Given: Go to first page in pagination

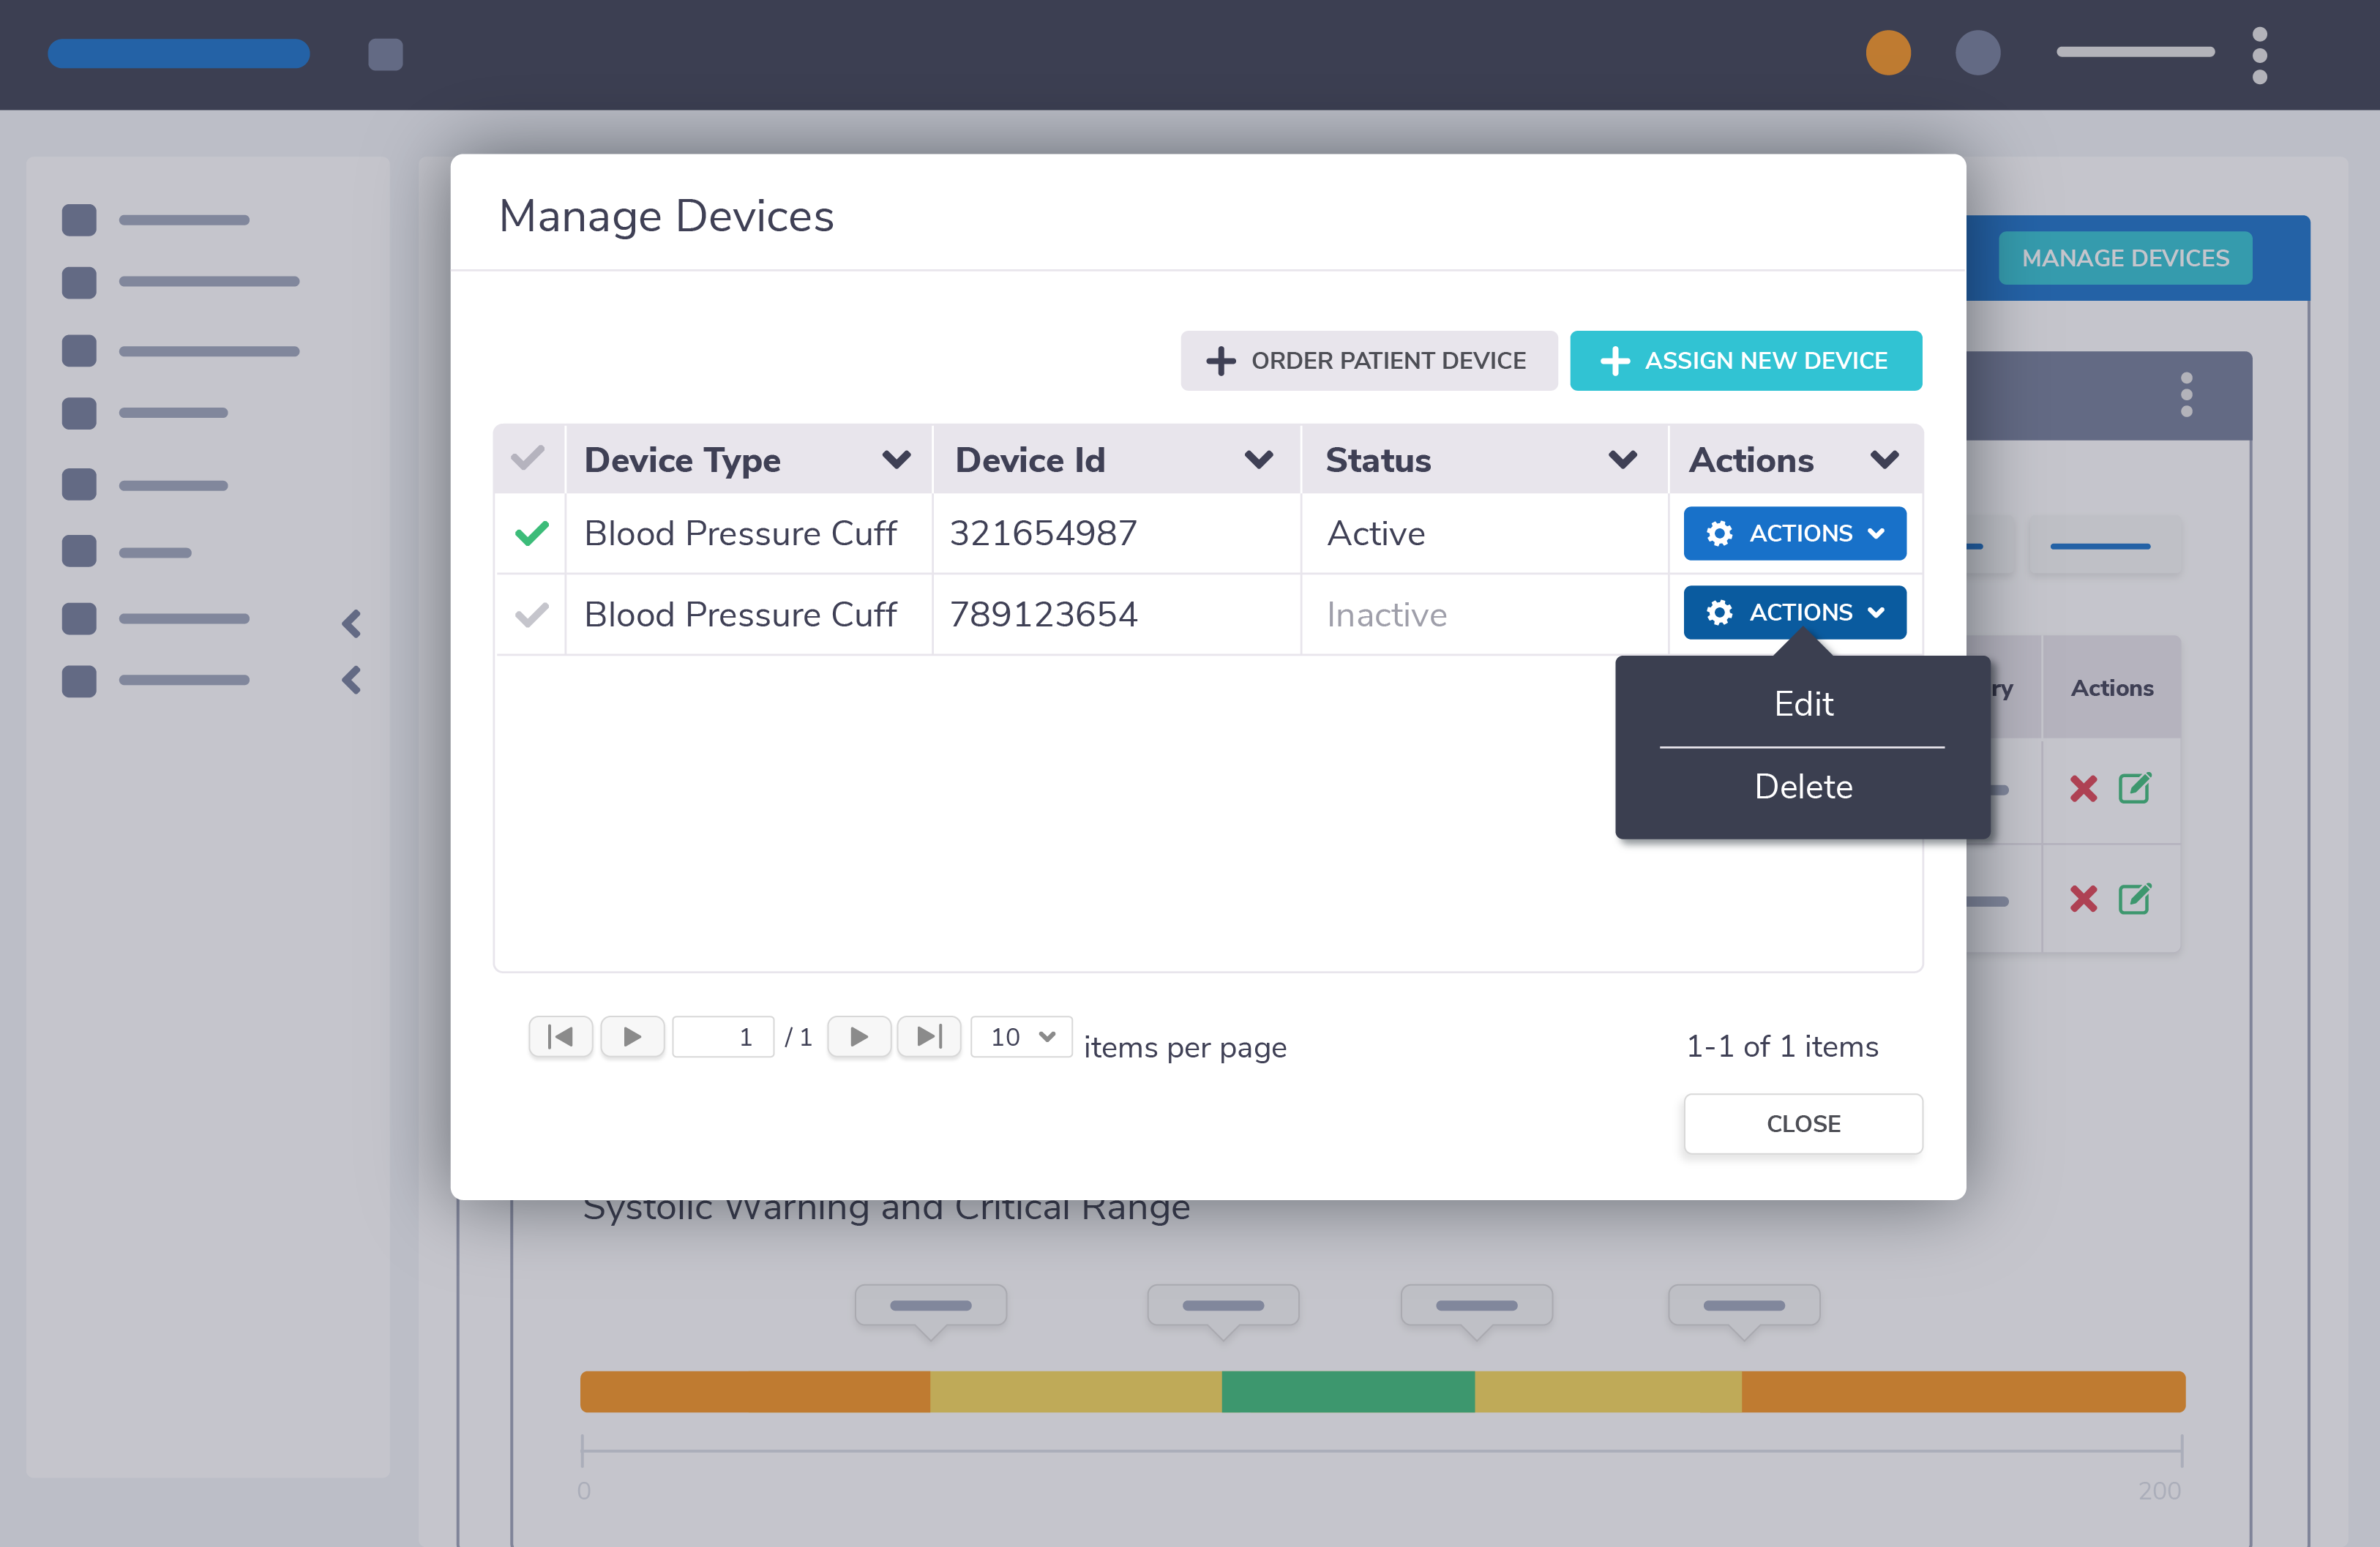Looking at the screenshot, I should [560, 1037].
